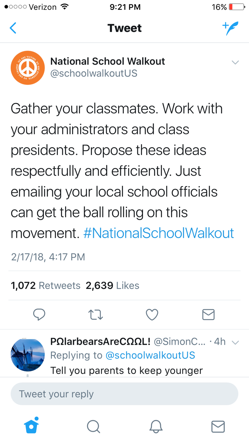The image size is (249, 443).
Task: Open the Home tab in bottom bar
Action: coord(31,426)
